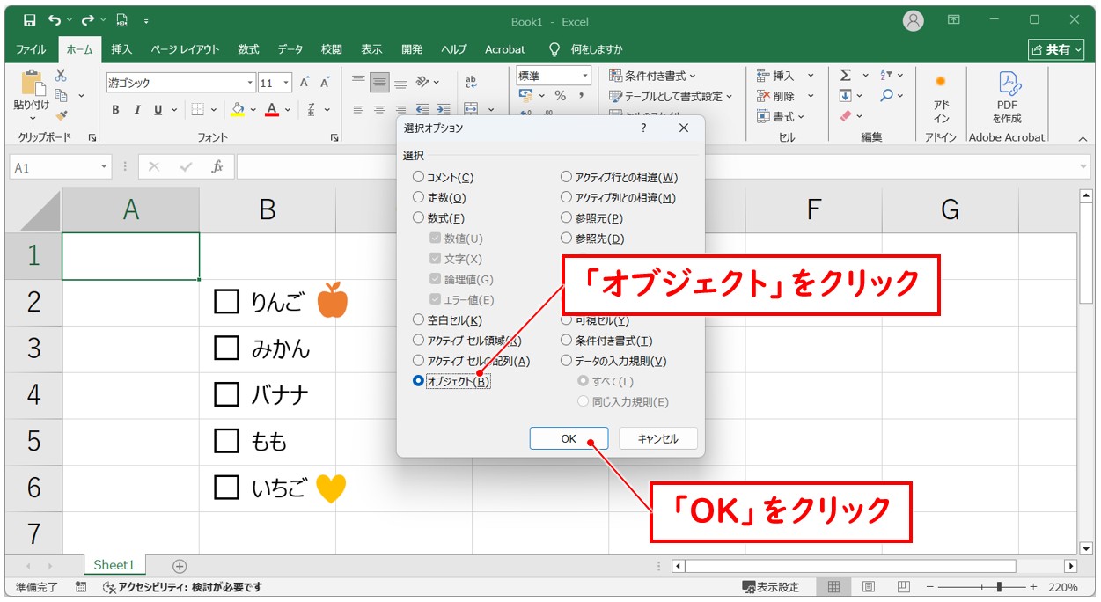Decrease indent

coord(422,110)
